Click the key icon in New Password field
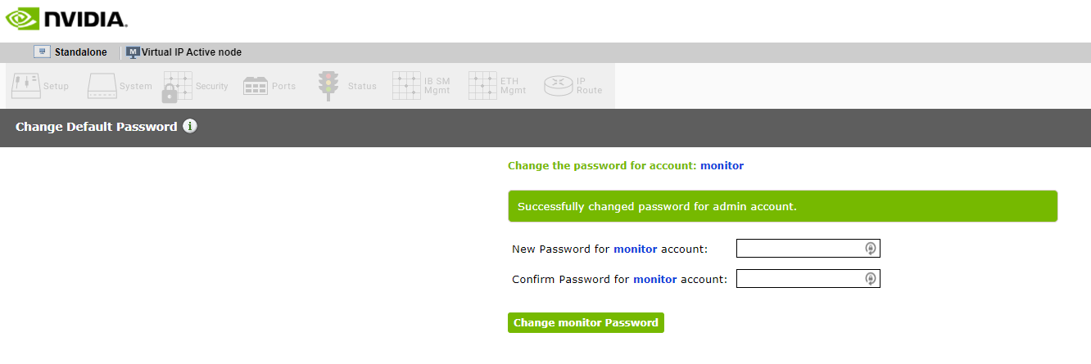Image resolution: width=1091 pixels, height=364 pixels. [871, 249]
